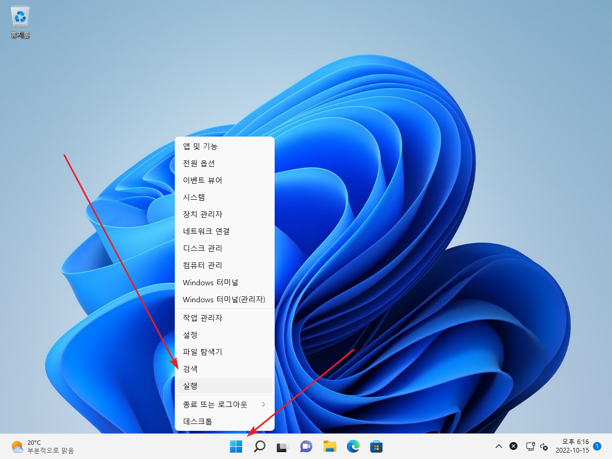
Task: Open 장치 관리자 from the menu
Action: click(224, 214)
